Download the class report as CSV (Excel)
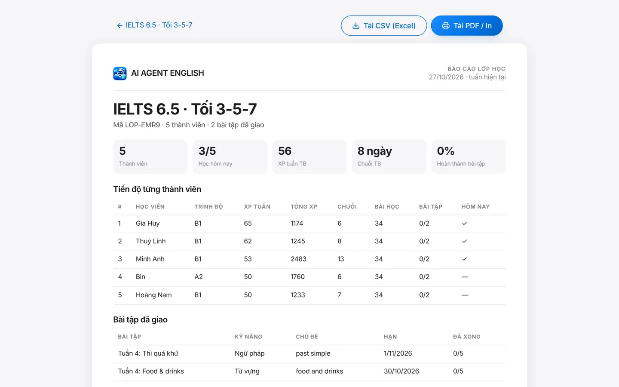 tap(384, 26)
